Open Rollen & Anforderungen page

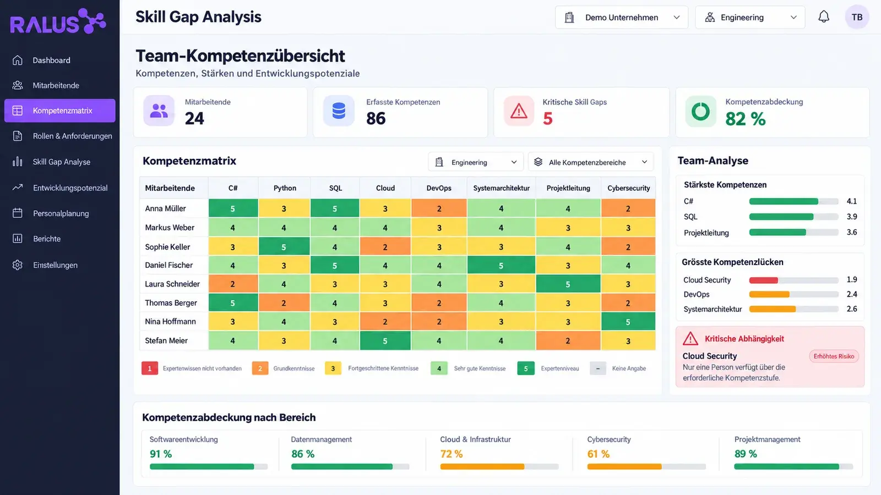point(60,136)
